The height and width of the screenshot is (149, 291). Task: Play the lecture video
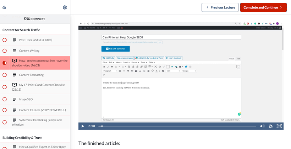point(83,126)
